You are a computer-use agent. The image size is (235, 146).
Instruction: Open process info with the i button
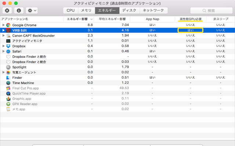19,11
